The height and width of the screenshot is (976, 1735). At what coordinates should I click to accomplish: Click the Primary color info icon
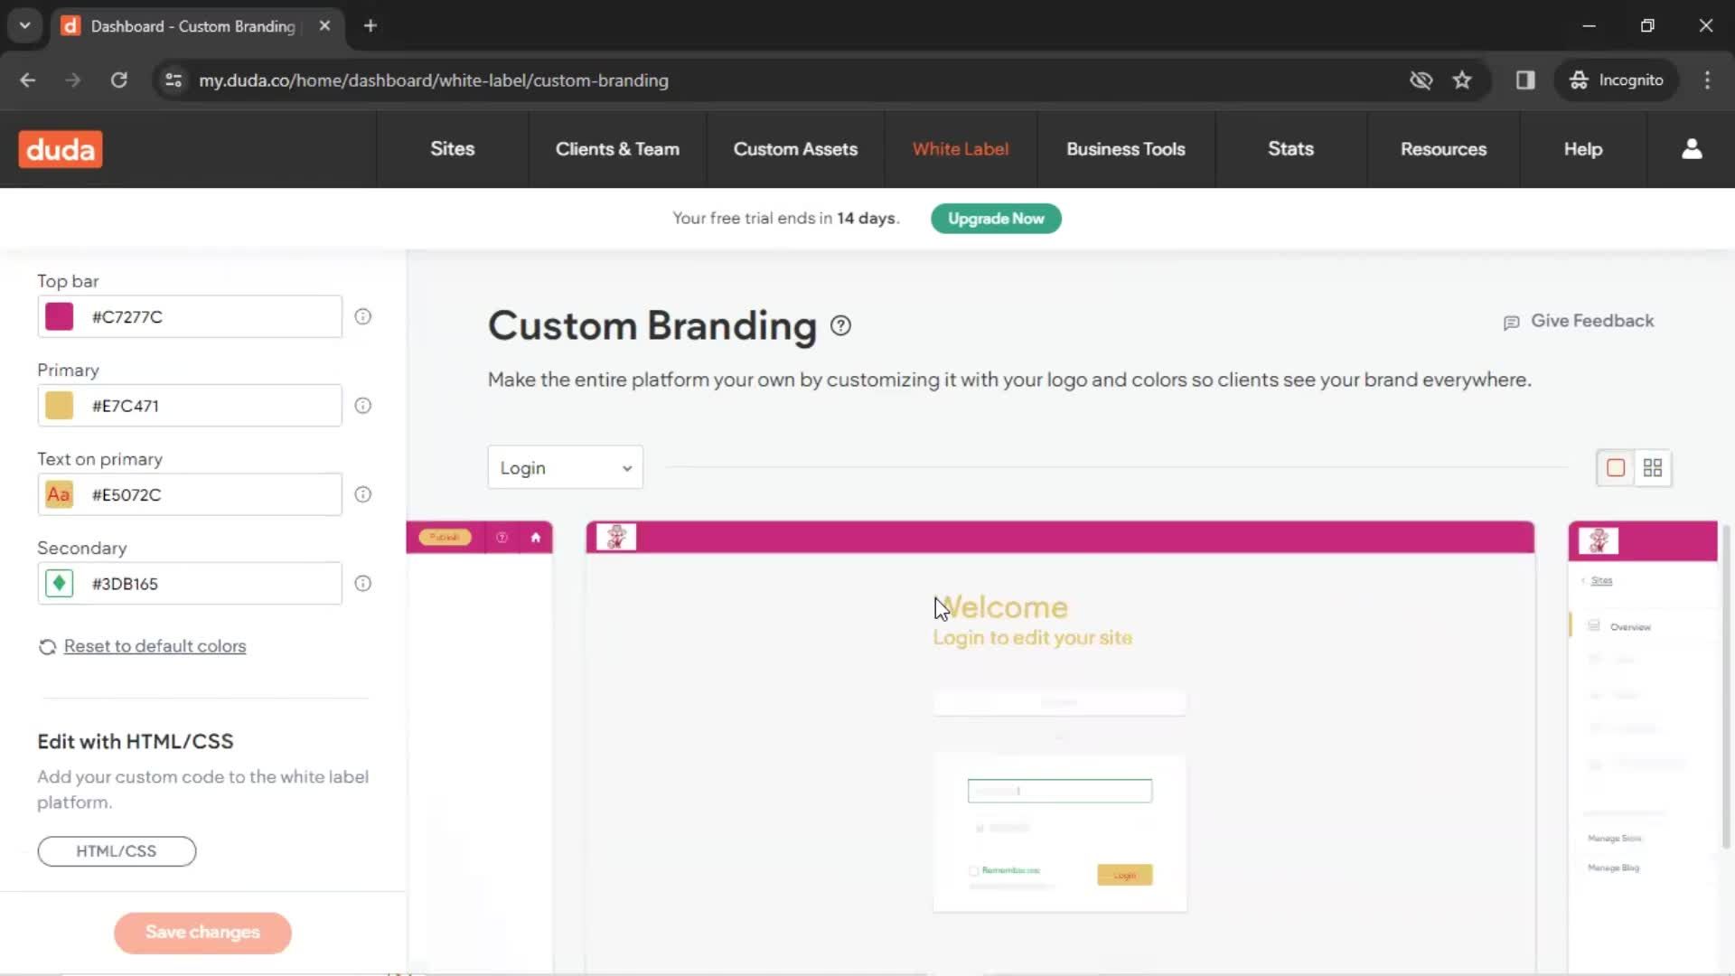click(x=362, y=406)
